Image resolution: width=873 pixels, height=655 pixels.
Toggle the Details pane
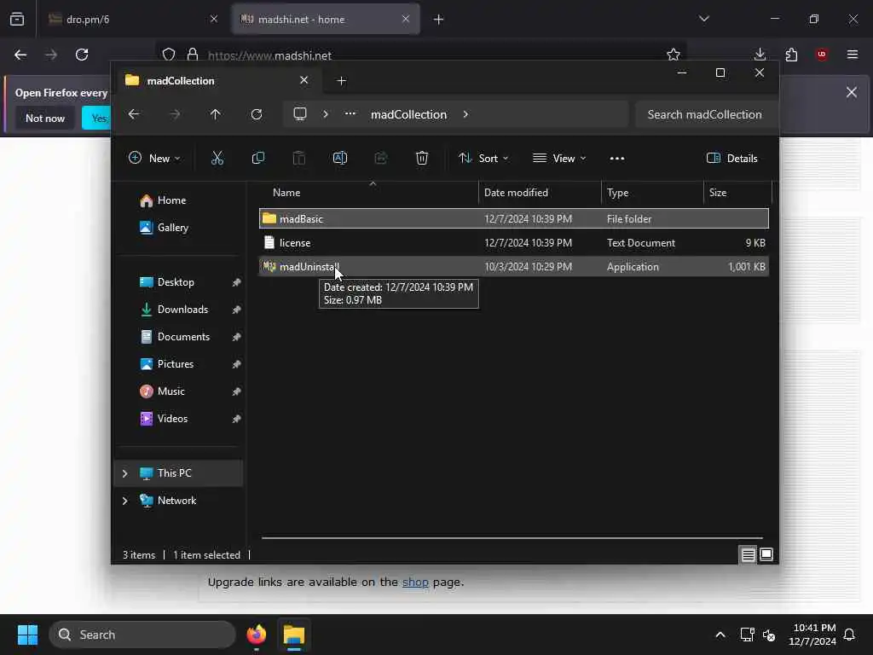[732, 158]
